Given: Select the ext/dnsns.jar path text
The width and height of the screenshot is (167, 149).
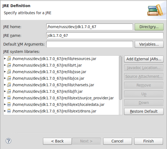Looking at the screenshot, I should tap(54, 111).
